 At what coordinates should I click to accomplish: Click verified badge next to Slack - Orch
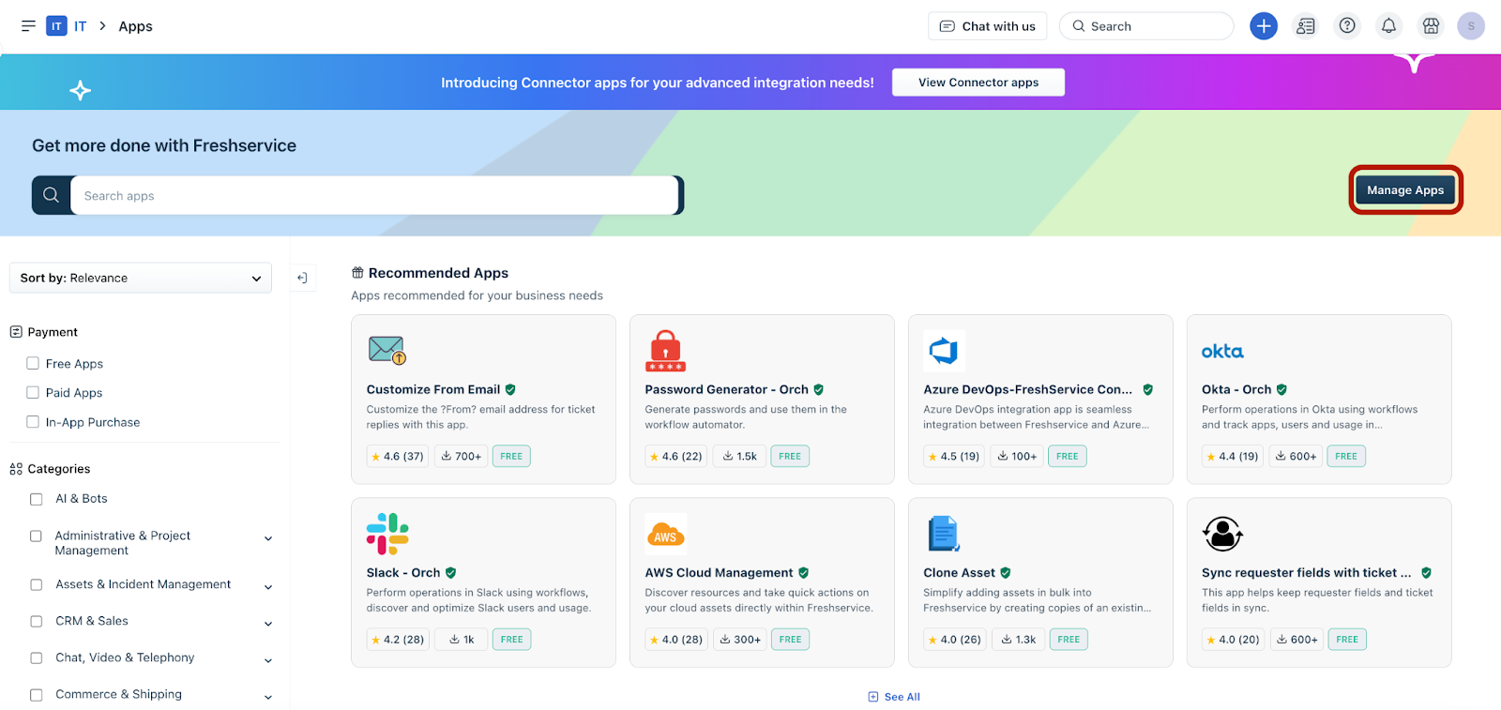(x=451, y=572)
